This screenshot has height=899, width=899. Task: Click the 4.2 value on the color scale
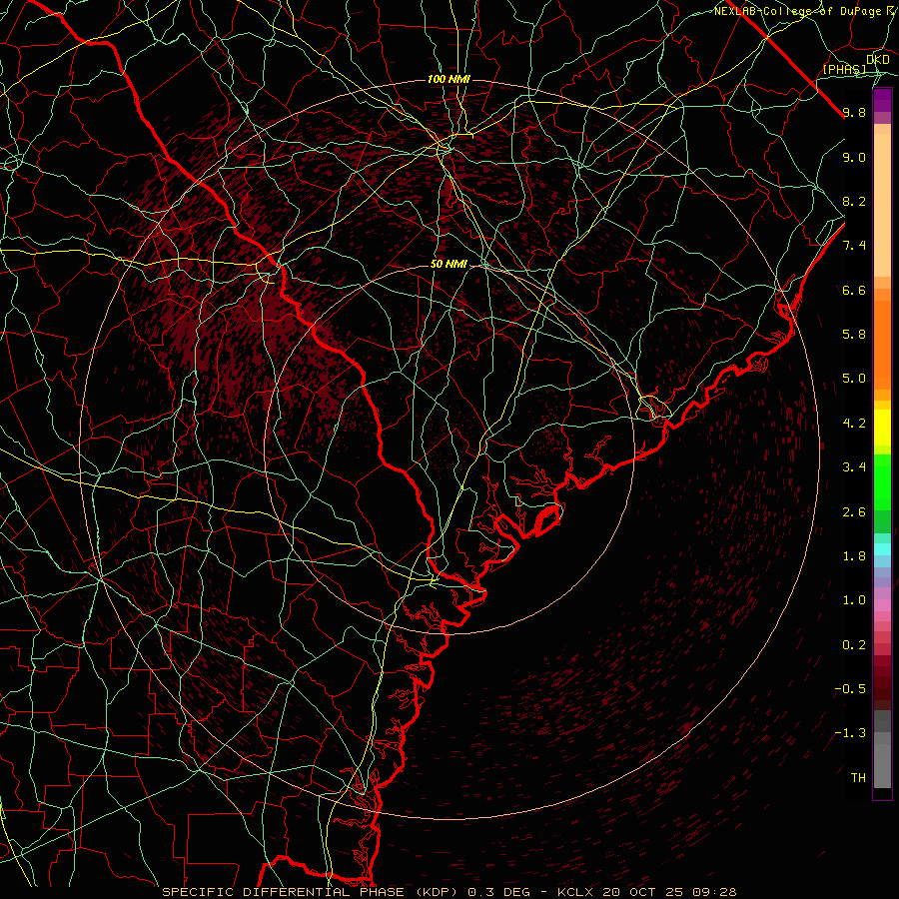tap(854, 424)
